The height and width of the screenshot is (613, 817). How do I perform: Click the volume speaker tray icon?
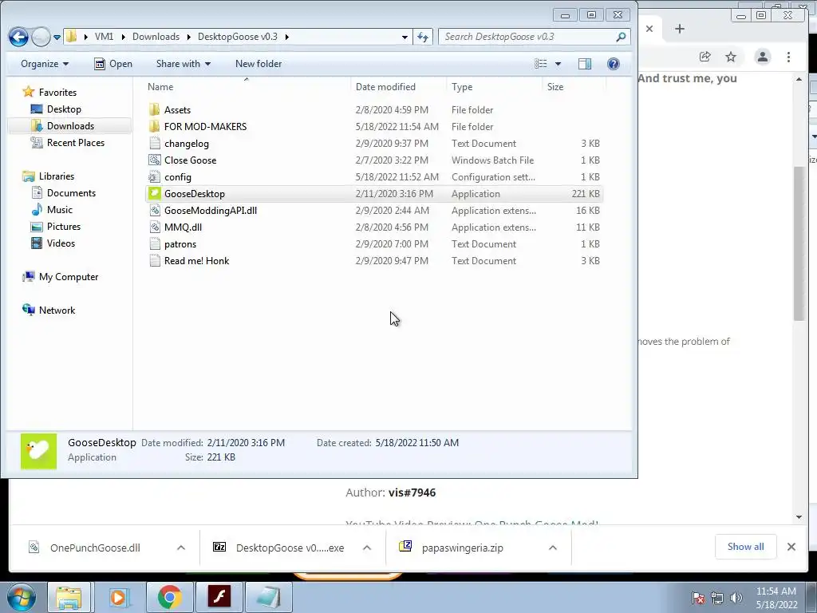point(736,598)
